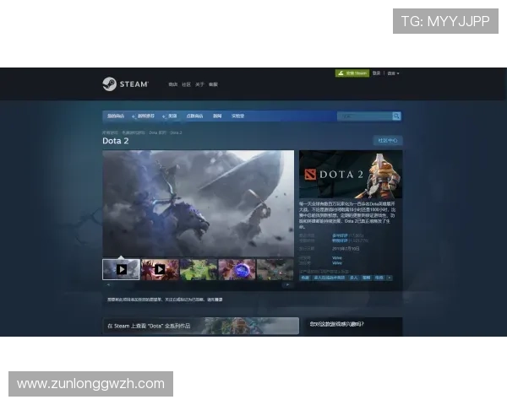The width and height of the screenshot is (507, 405).
Task: Open first breadcrumb link 所有游戏
Action: 110,132
